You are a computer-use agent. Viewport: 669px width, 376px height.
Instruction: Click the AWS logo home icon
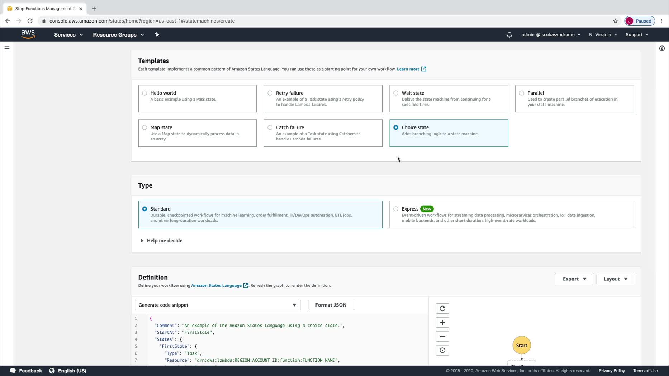[28, 34]
